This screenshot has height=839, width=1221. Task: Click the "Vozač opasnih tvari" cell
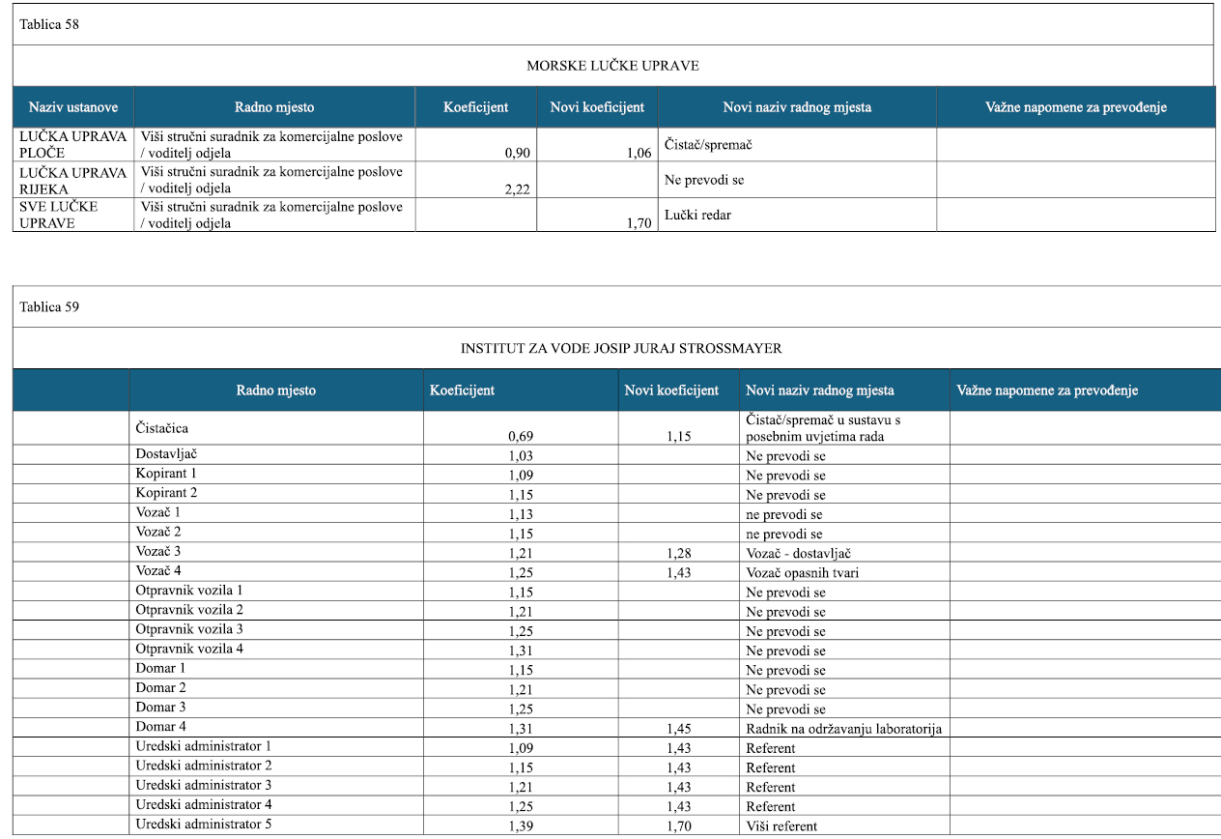coord(803,572)
